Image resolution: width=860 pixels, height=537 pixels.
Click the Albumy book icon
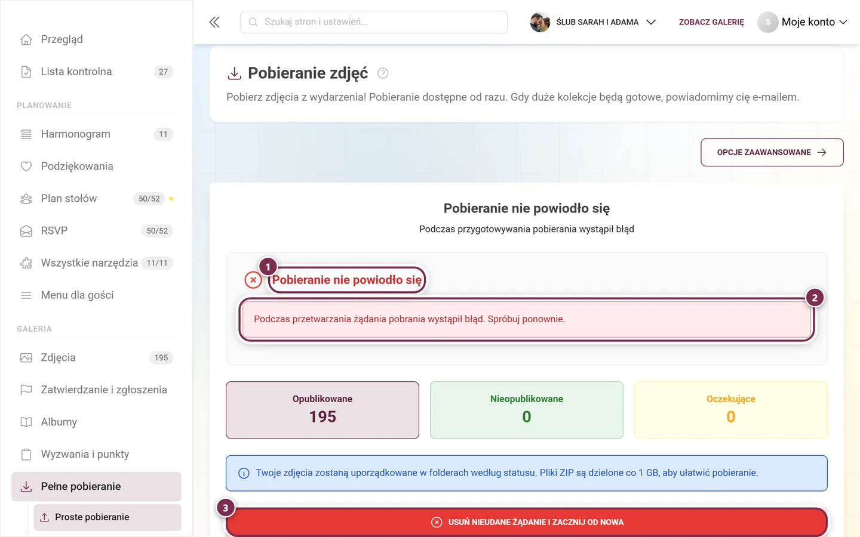(x=26, y=422)
